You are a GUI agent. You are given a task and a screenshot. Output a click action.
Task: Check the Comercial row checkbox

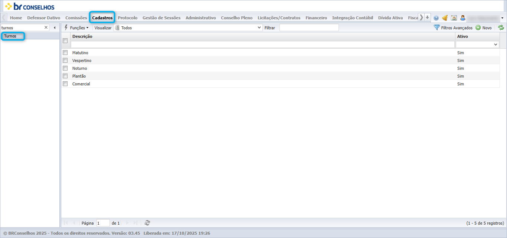pos(65,84)
